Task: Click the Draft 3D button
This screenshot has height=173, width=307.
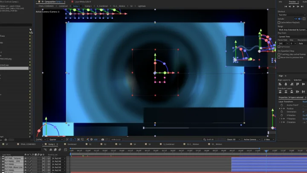Action: click(209, 139)
